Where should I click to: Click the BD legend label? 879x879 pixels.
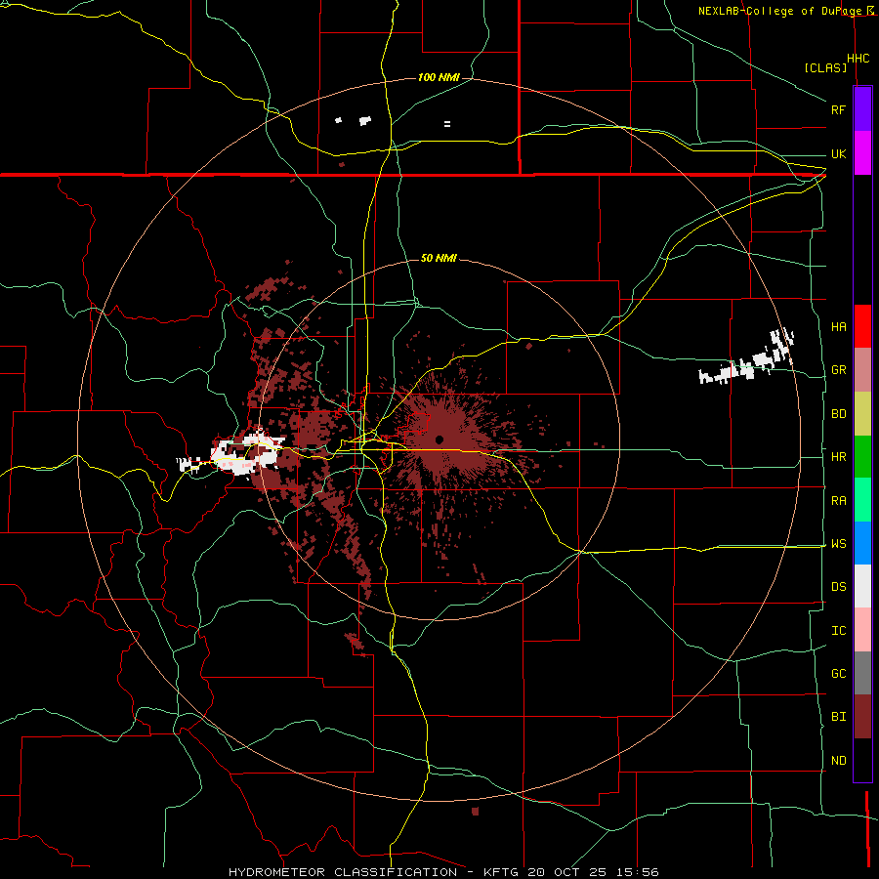[x=838, y=414]
